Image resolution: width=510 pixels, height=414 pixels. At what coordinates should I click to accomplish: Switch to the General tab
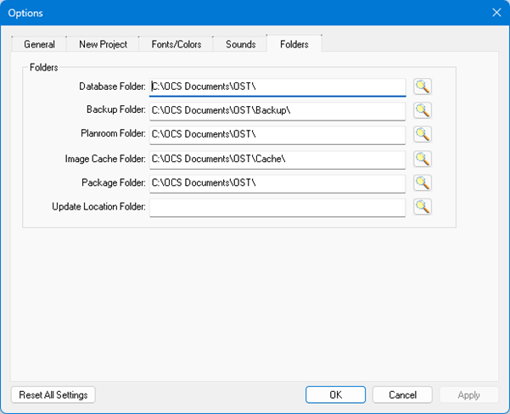click(x=39, y=44)
